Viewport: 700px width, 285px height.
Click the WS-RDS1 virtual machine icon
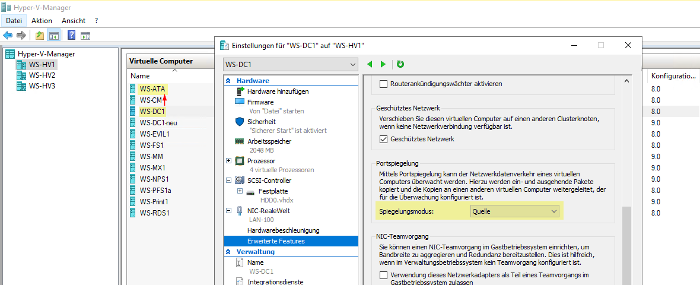(x=133, y=213)
